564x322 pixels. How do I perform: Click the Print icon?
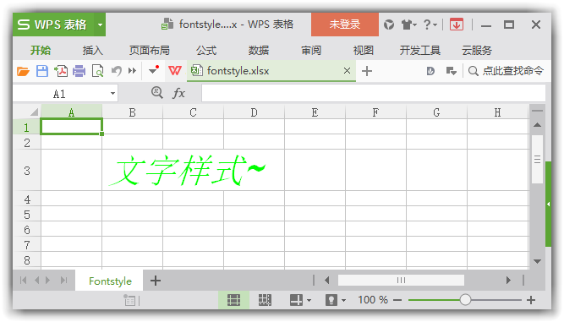(79, 71)
